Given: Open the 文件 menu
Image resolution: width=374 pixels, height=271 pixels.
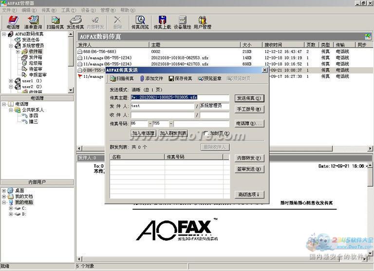Looking at the screenshot, I should (x=10, y=10).
